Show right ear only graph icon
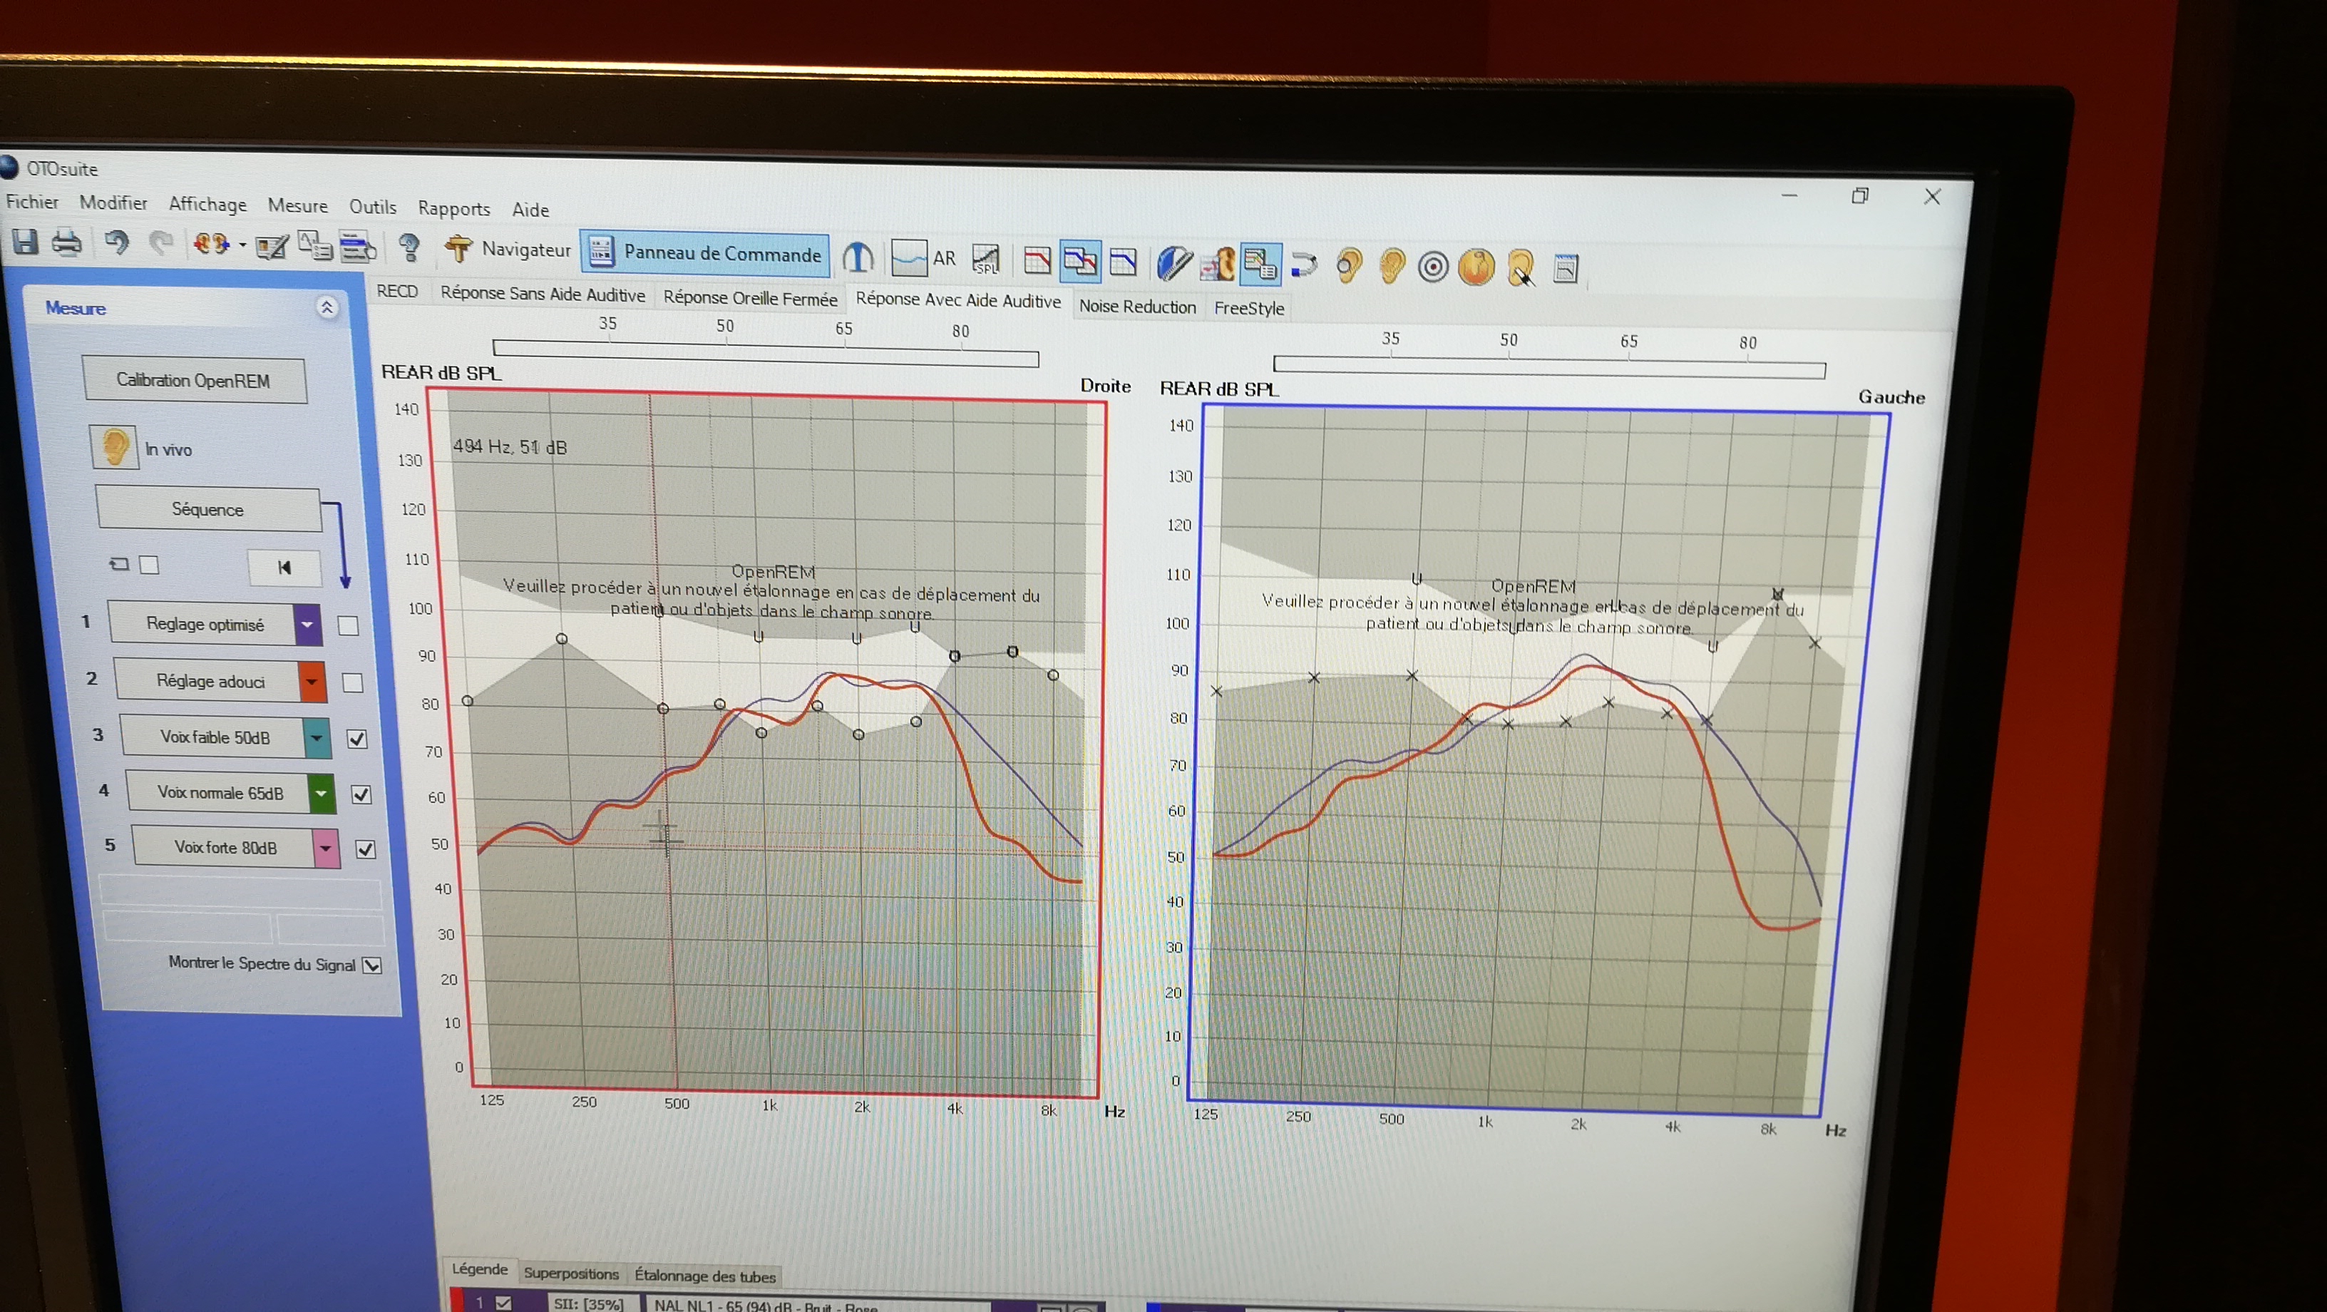This screenshot has width=2327, height=1312. (x=1037, y=261)
